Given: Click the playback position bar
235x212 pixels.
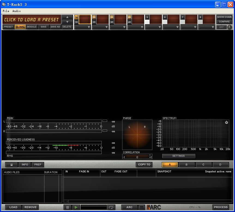Looking at the screenshot, I should click(94, 207).
